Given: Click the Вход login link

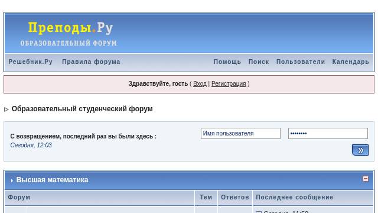Looking at the screenshot, I should point(200,84).
